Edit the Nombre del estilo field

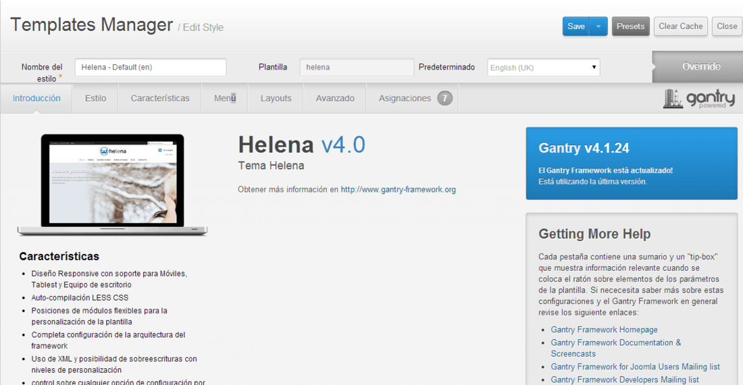click(x=151, y=68)
